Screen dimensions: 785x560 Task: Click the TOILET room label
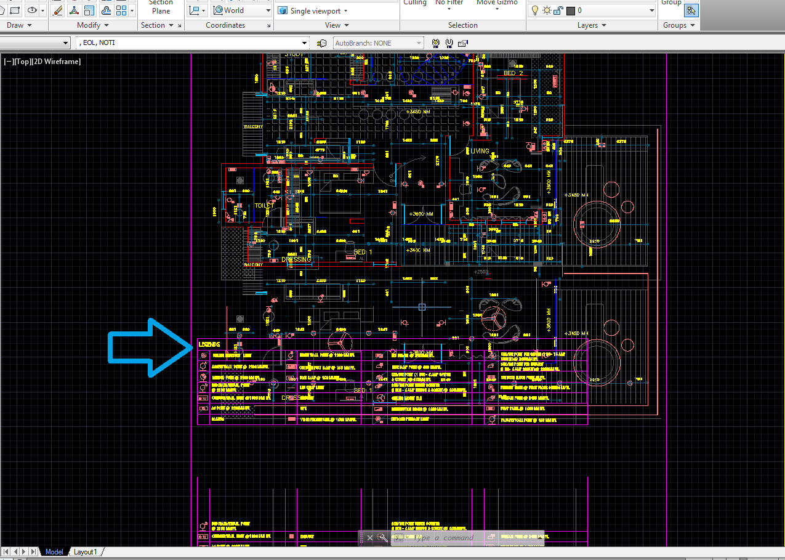[x=264, y=206]
